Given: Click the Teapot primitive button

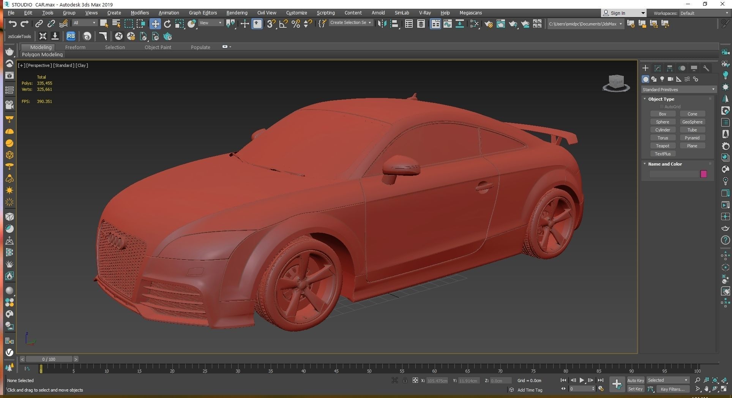Looking at the screenshot, I should 663,146.
